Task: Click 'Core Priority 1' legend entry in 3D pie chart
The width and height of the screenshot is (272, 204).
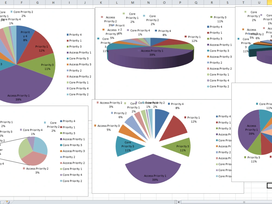Action: coord(218,75)
